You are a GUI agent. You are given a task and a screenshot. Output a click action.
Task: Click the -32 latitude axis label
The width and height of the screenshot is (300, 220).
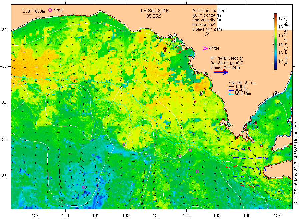[x=3, y=30]
